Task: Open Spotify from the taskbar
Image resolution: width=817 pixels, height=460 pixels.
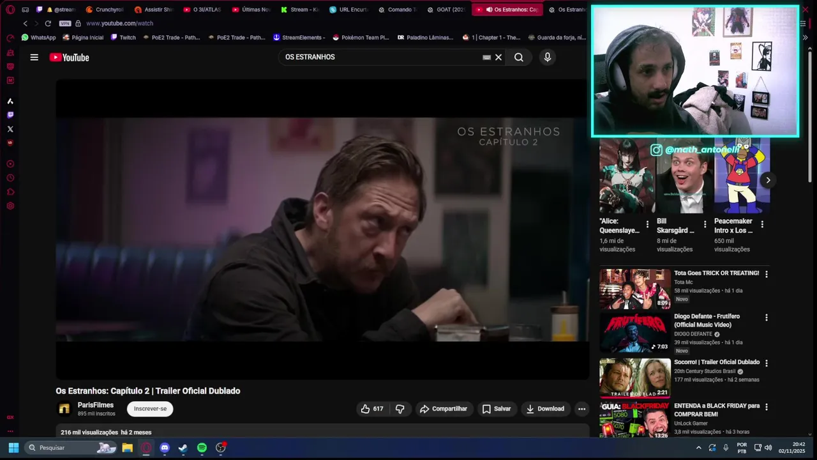Action: pos(202,448)
